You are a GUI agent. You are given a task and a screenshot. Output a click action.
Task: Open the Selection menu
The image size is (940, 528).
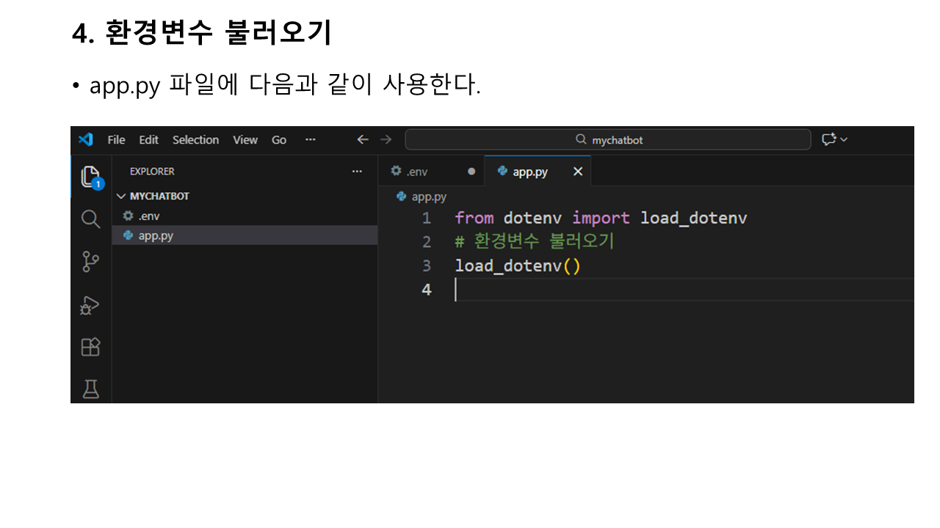point(195,139)
